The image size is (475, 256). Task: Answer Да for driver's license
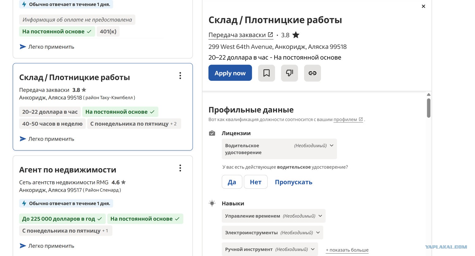[232, 182]
